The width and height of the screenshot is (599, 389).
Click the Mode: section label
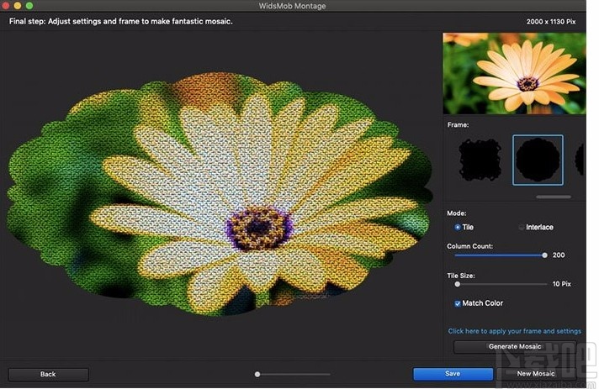[x=457, y=213]
